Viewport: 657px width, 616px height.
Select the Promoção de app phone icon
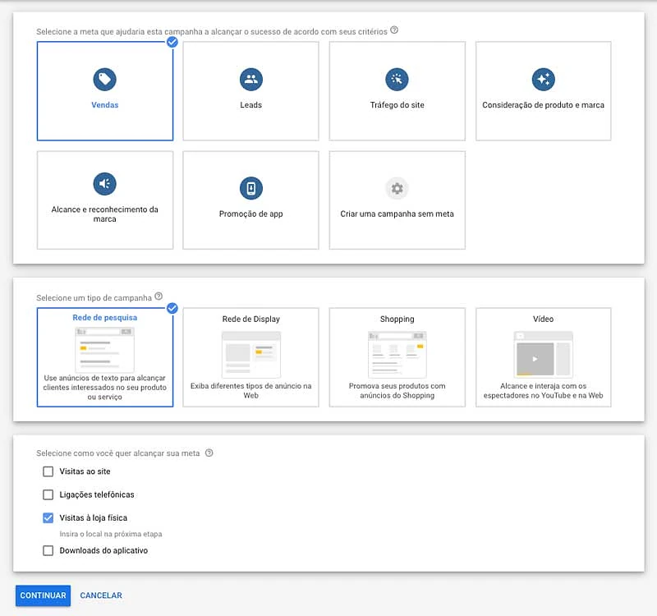tap(251, 188)
